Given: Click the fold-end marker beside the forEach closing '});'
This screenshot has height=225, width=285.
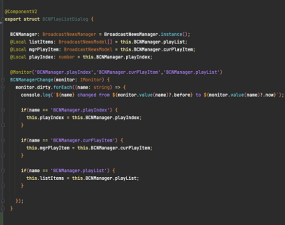Looking at the screenshot, I should click(3, 201).
